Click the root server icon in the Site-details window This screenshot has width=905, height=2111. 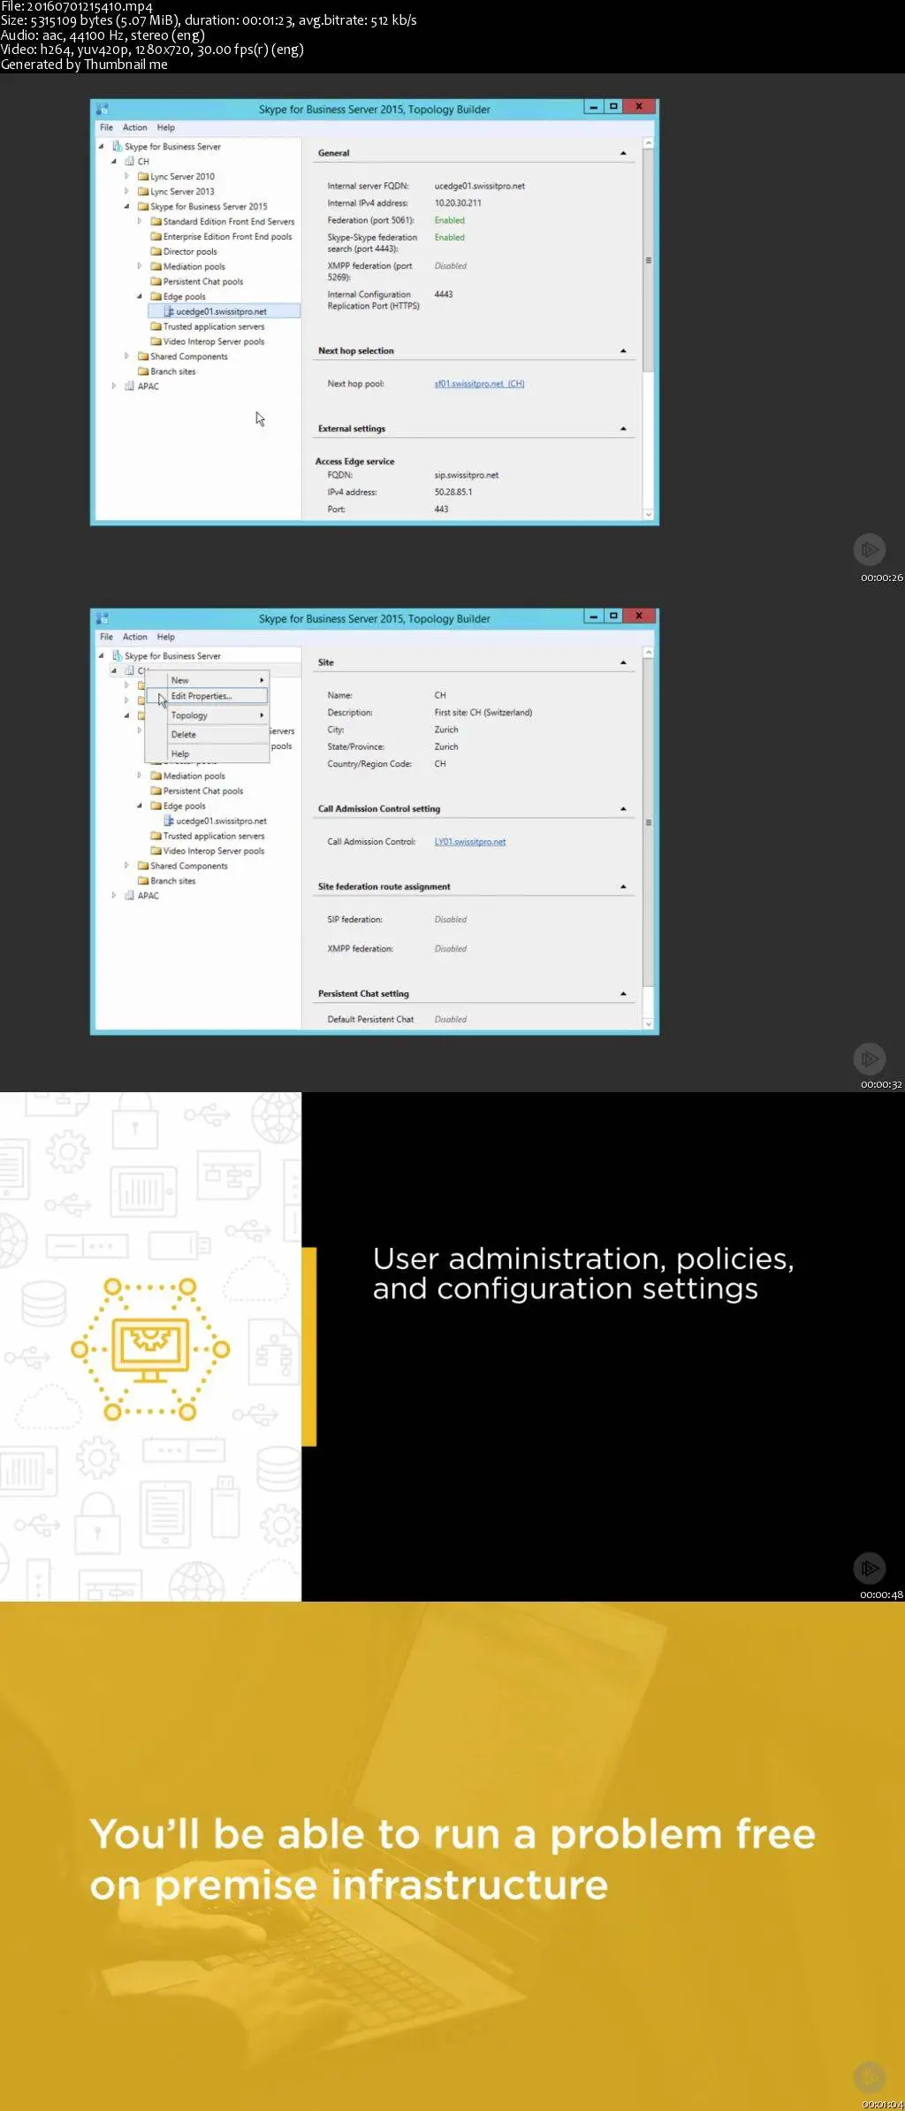[x=118, y=656]
